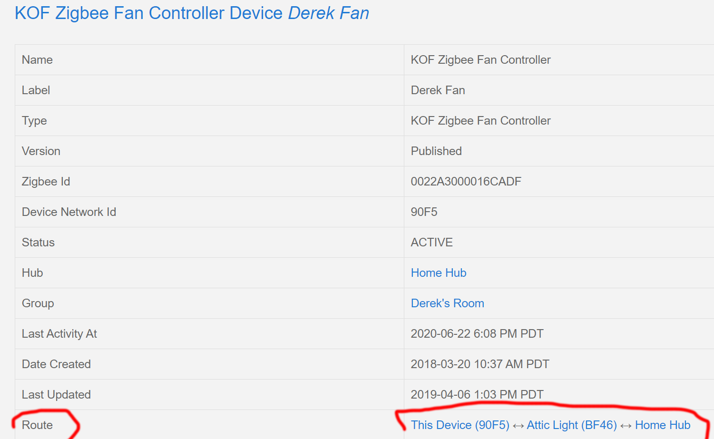
Task: Click the ACTIVE status value
Action: click(431, 243)
